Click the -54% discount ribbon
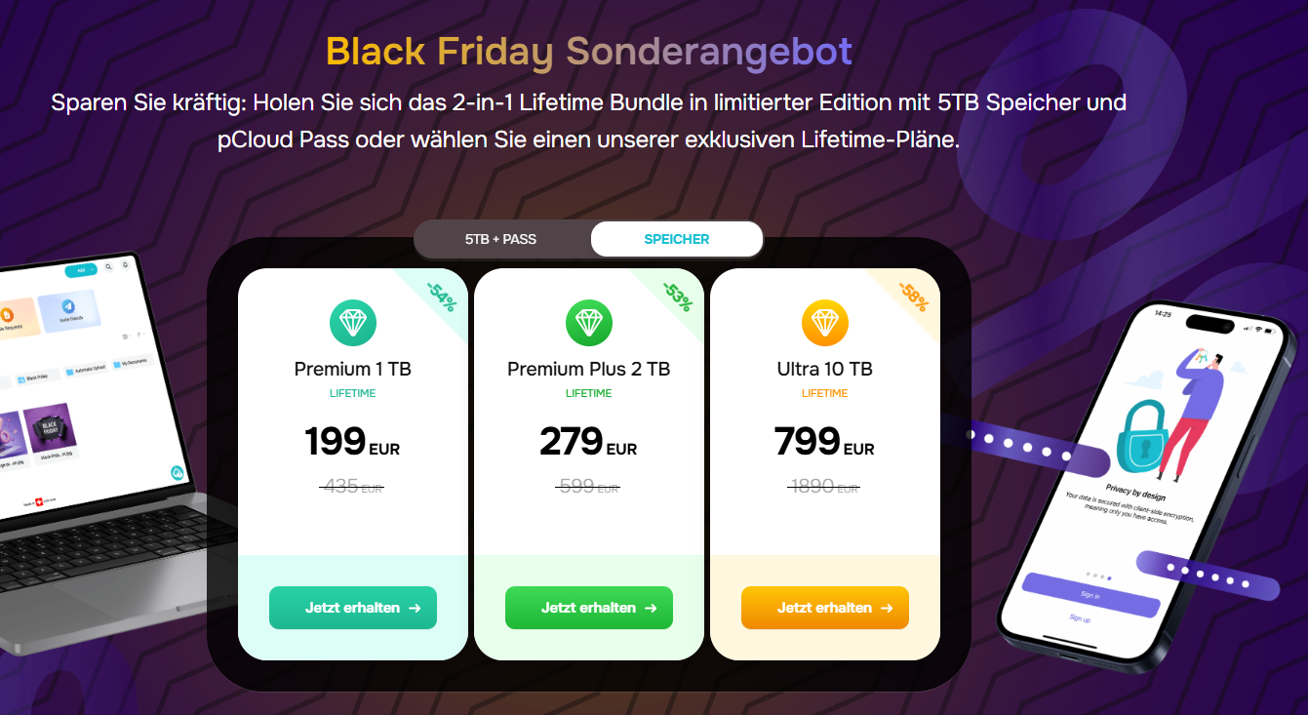This screenshot has height=715, width=1308. 442,296
